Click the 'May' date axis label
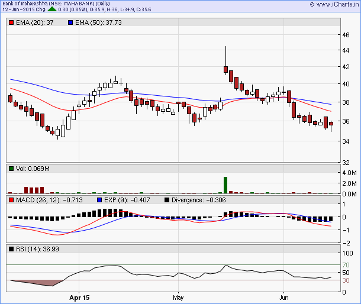The image size is (361, 304). point(178,297)
